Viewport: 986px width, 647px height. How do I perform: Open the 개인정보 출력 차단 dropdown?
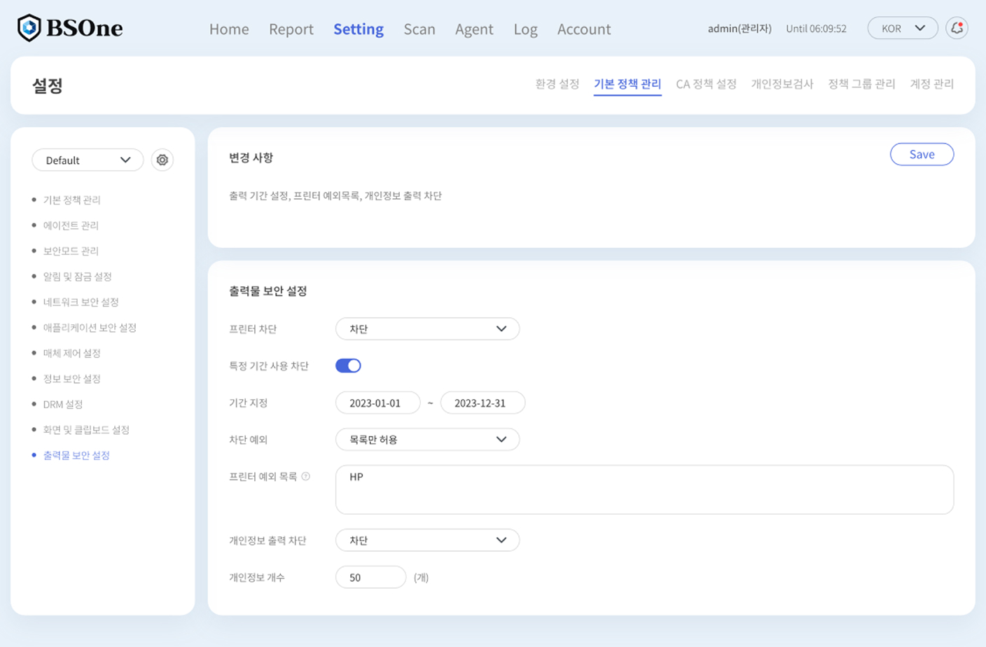coord(427,541)
